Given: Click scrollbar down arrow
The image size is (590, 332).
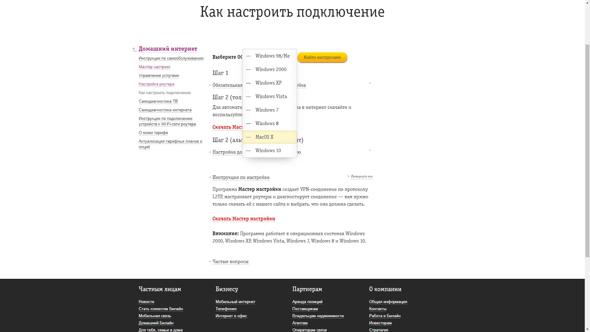Looking at the screenshot, I should (587, 329).
